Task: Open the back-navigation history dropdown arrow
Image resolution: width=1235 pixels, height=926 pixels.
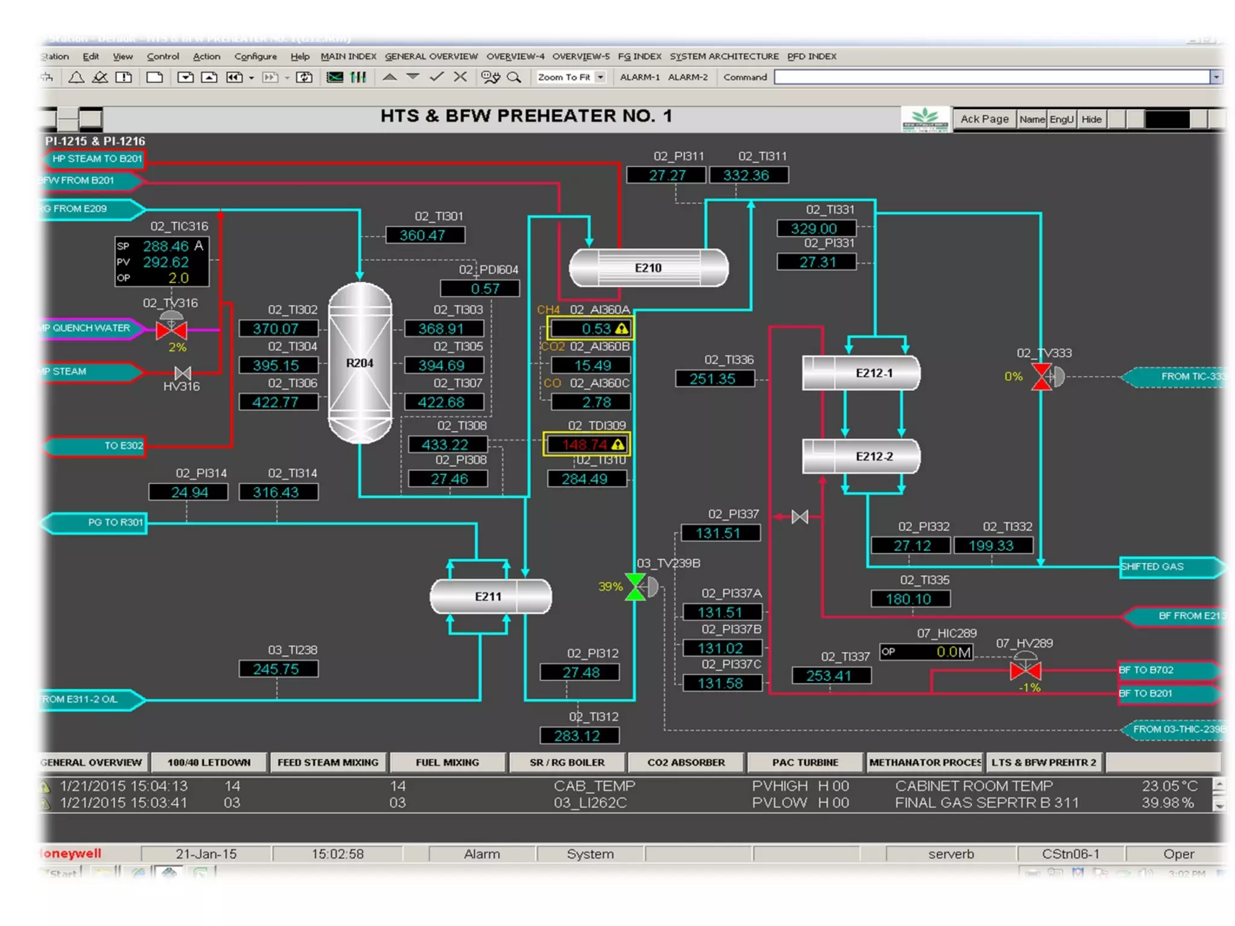Action: coord(251,77)
